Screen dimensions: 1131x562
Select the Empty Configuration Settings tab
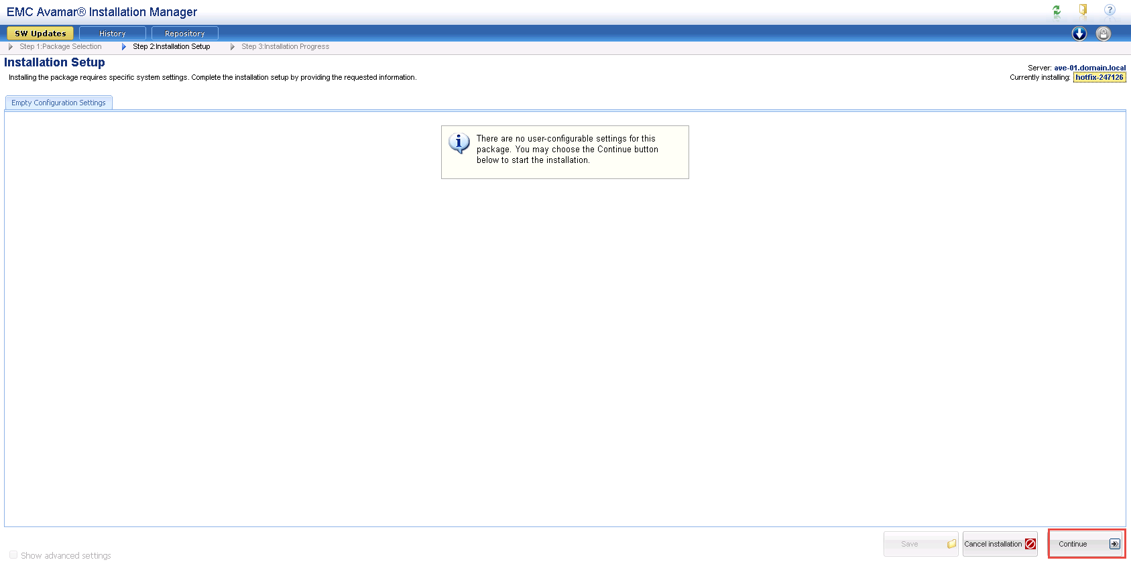58,103
